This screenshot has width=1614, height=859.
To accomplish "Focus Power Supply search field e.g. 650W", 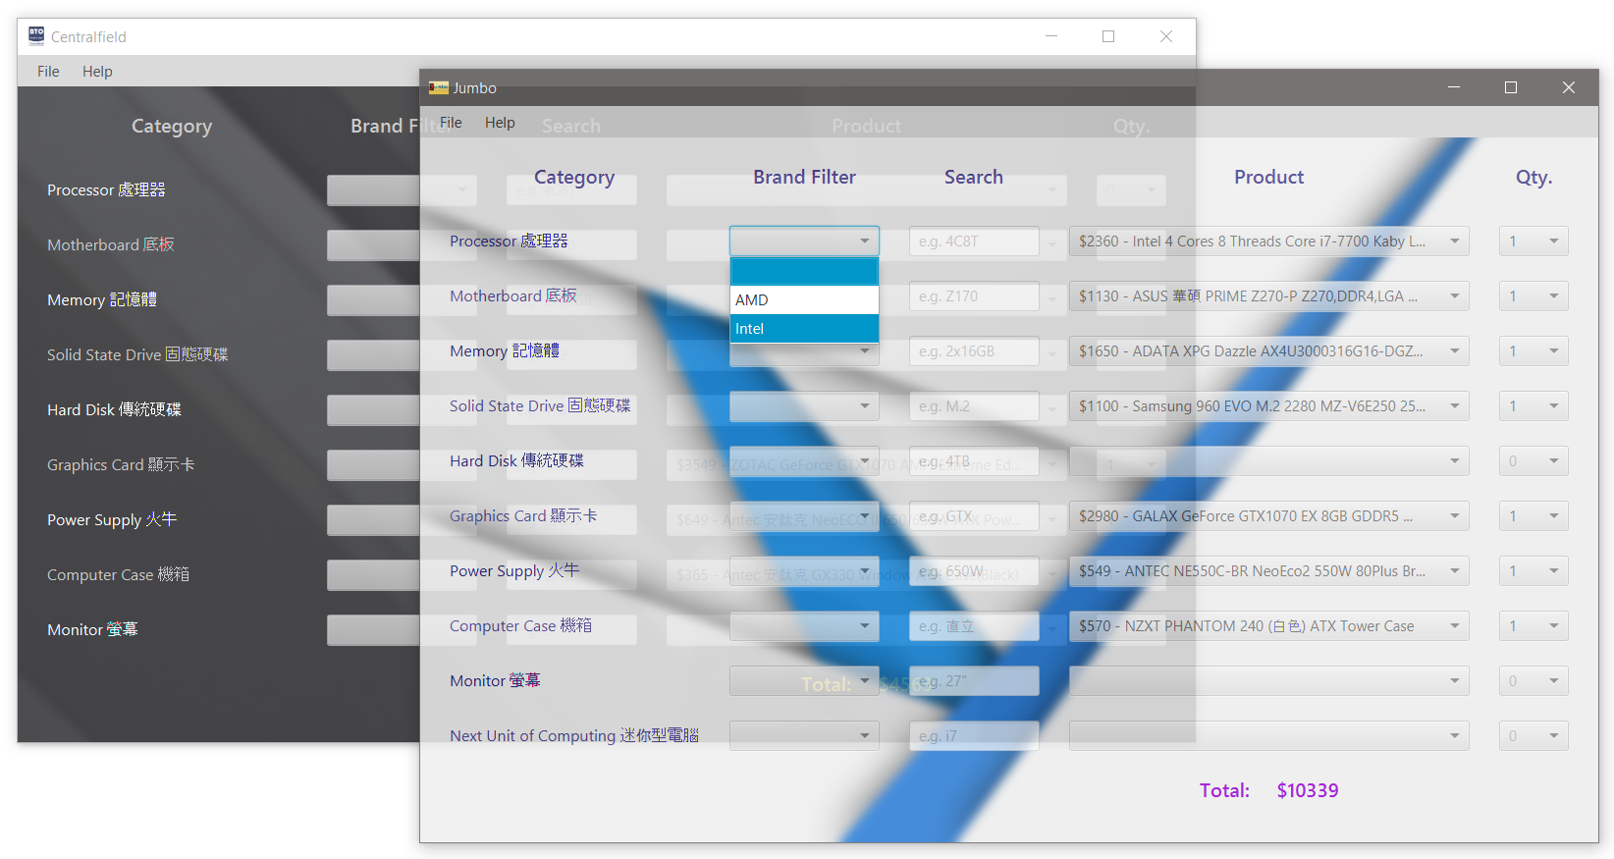I will click(974, 571).
